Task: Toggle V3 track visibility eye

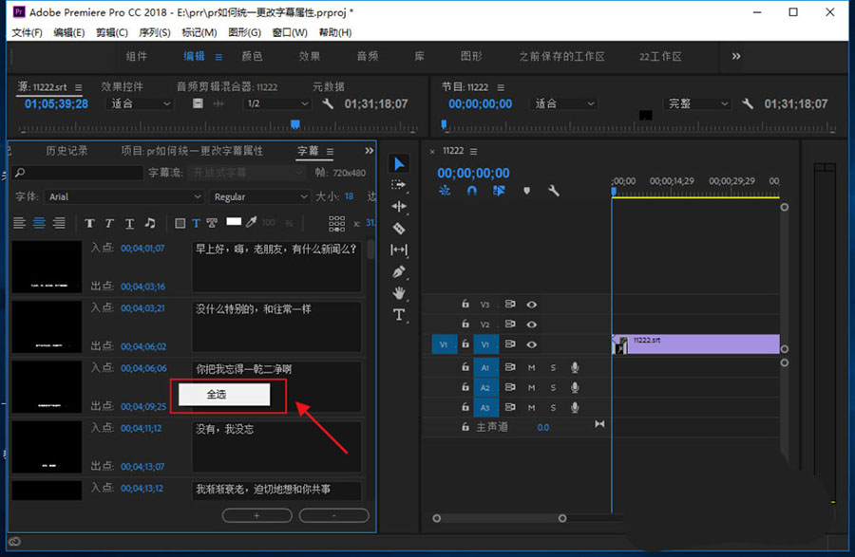Action: point(532,305)
